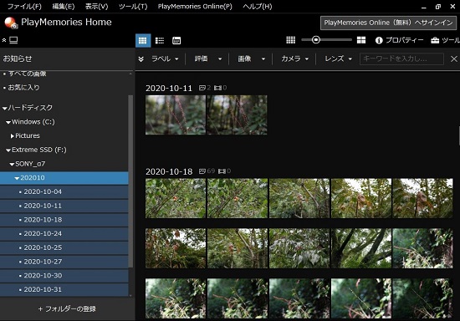460x321 pixels.
Task: Open the 評価 filter dropdown
Action: (208, 59)
